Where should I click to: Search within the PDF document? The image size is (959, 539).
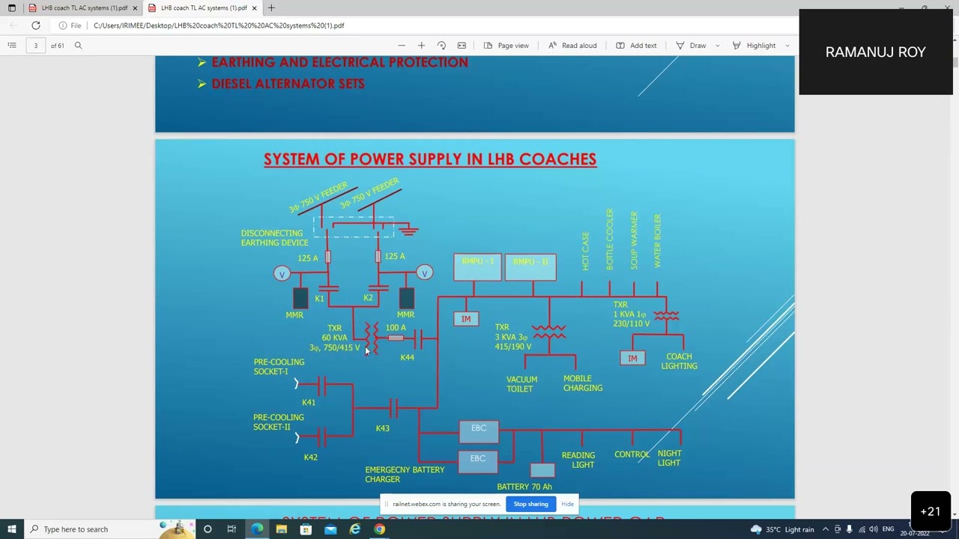(78, 46)
